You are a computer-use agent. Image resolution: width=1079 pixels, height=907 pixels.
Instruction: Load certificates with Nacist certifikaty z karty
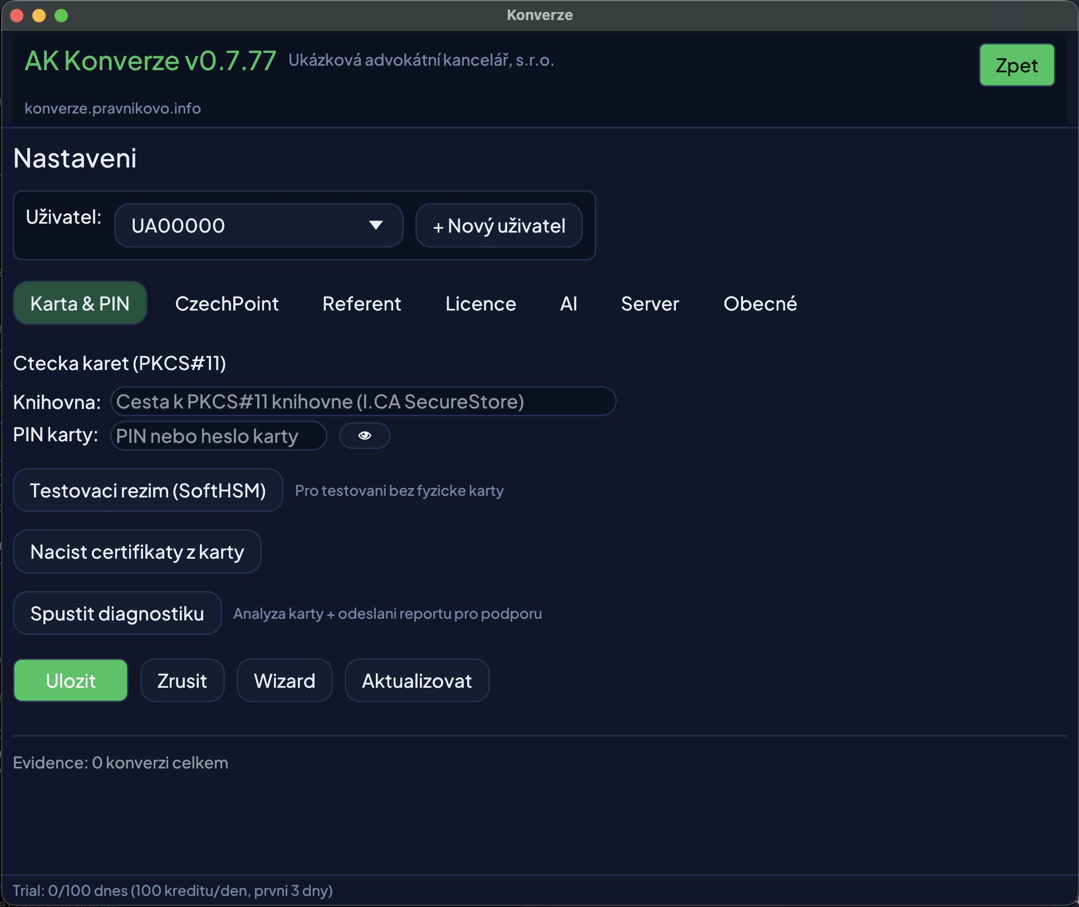[137, 551]
